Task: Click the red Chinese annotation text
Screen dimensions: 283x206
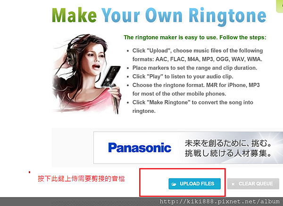Action: pos(81,179)
